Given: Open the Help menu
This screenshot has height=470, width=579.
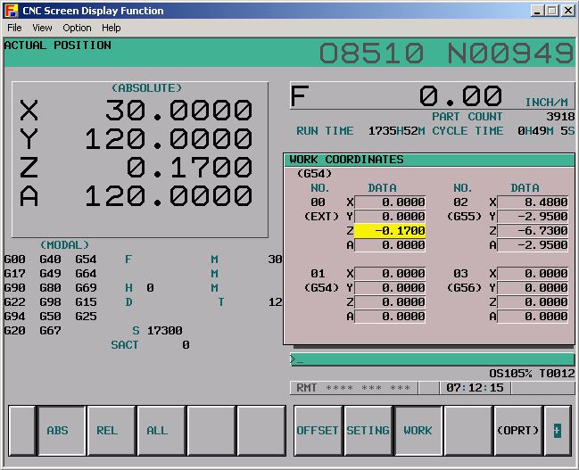Looking at the screenshot, I should (x=111, y=28).
